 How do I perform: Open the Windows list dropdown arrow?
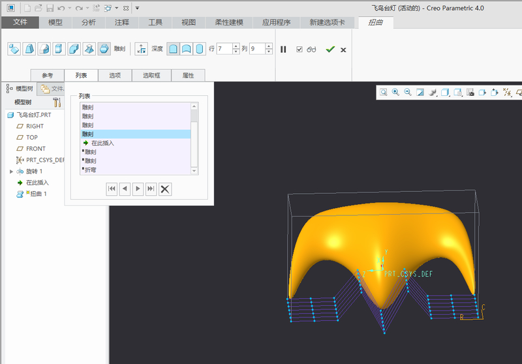point(117,8)
